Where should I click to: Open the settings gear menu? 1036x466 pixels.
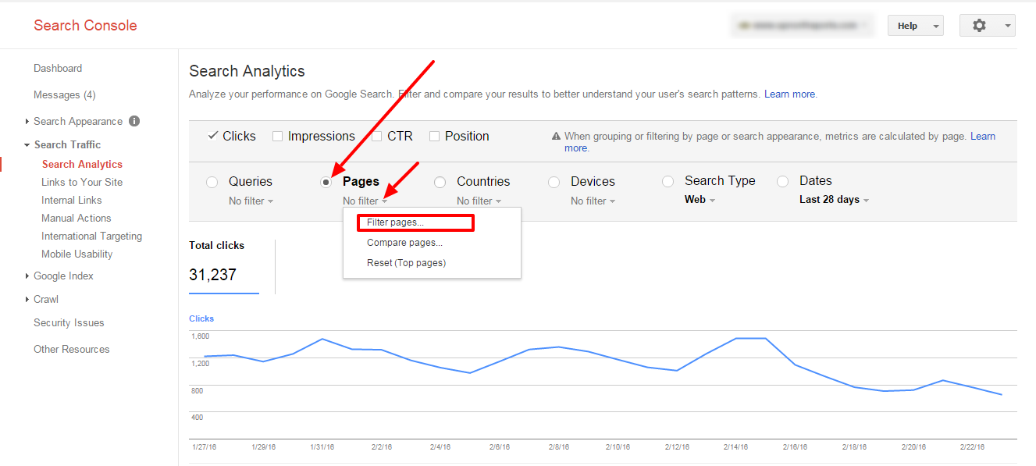click(987, 25)
